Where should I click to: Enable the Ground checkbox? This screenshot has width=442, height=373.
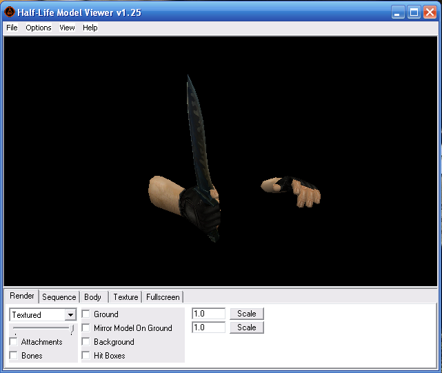86,314
